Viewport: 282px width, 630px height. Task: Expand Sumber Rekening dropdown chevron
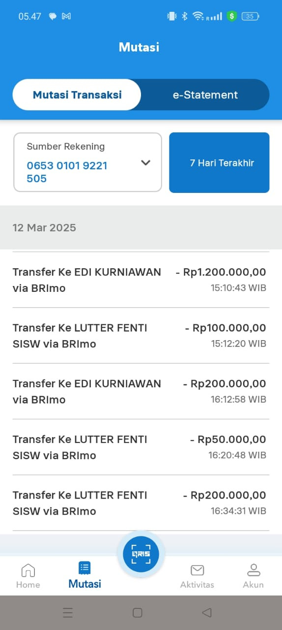coord(145,162)
